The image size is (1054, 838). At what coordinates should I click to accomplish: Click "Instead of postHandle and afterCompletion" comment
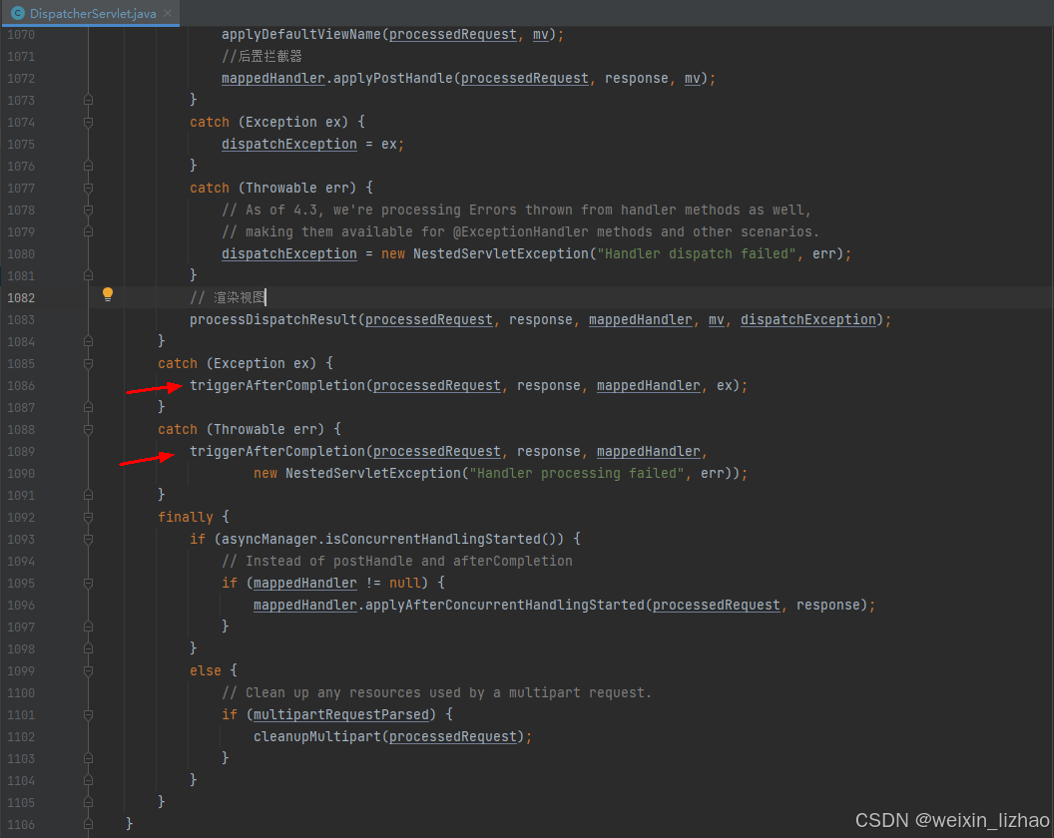[397, 561]
